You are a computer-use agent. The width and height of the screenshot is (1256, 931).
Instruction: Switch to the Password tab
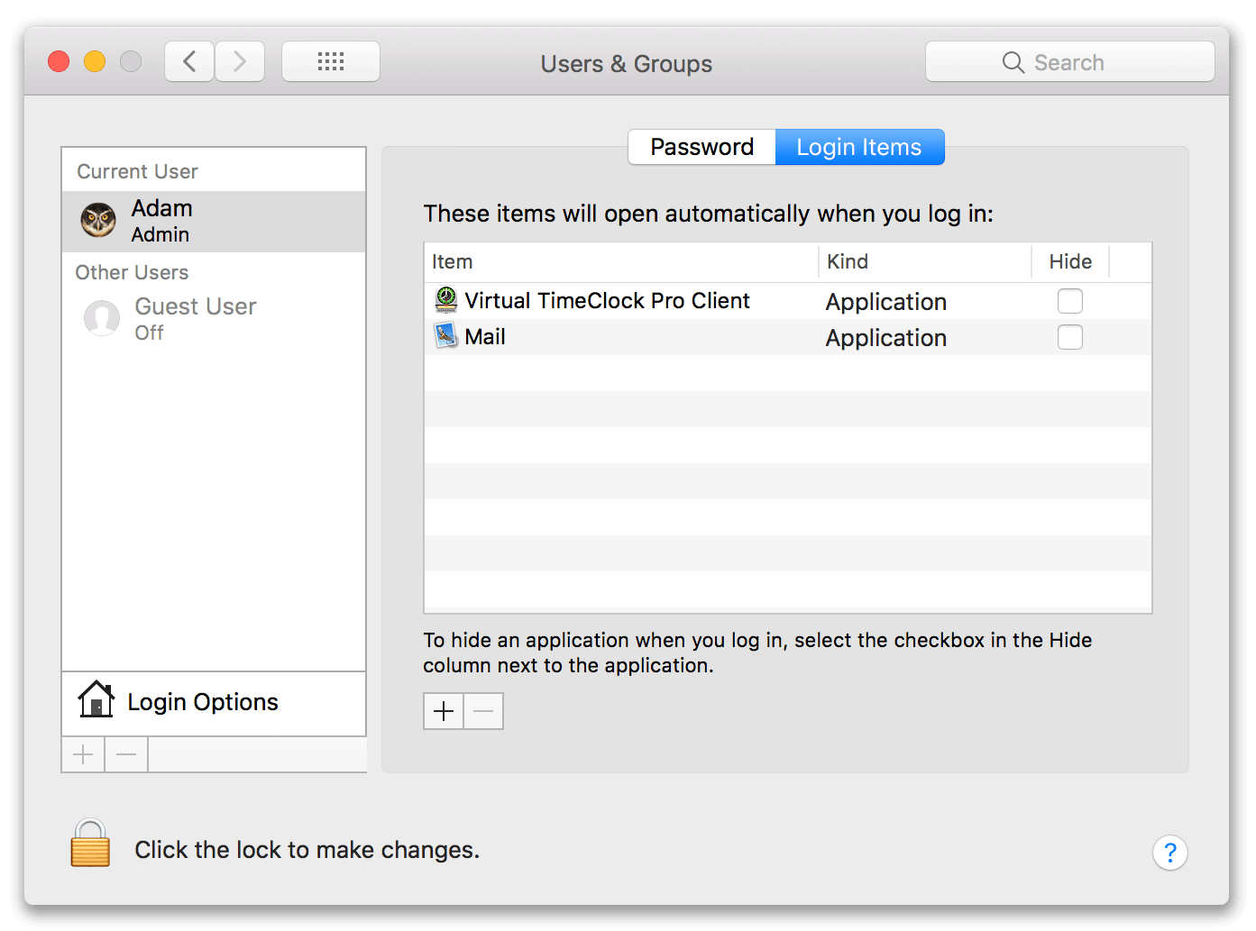(701, 147)
